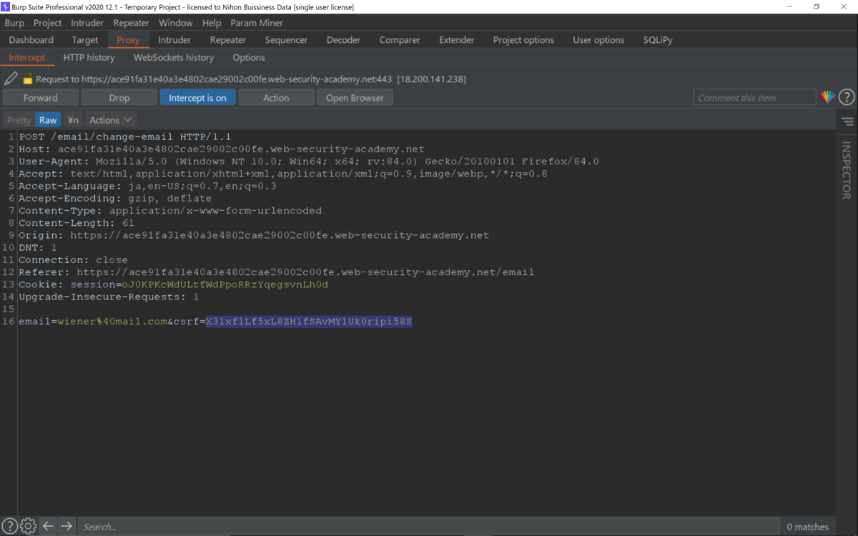Open the Inspector panel menu icon
This screenshot has width=858, height=536.
point(847,121)
